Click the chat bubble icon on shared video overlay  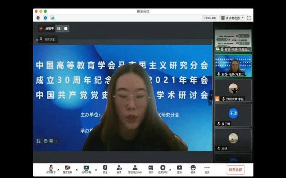(51, 141)
